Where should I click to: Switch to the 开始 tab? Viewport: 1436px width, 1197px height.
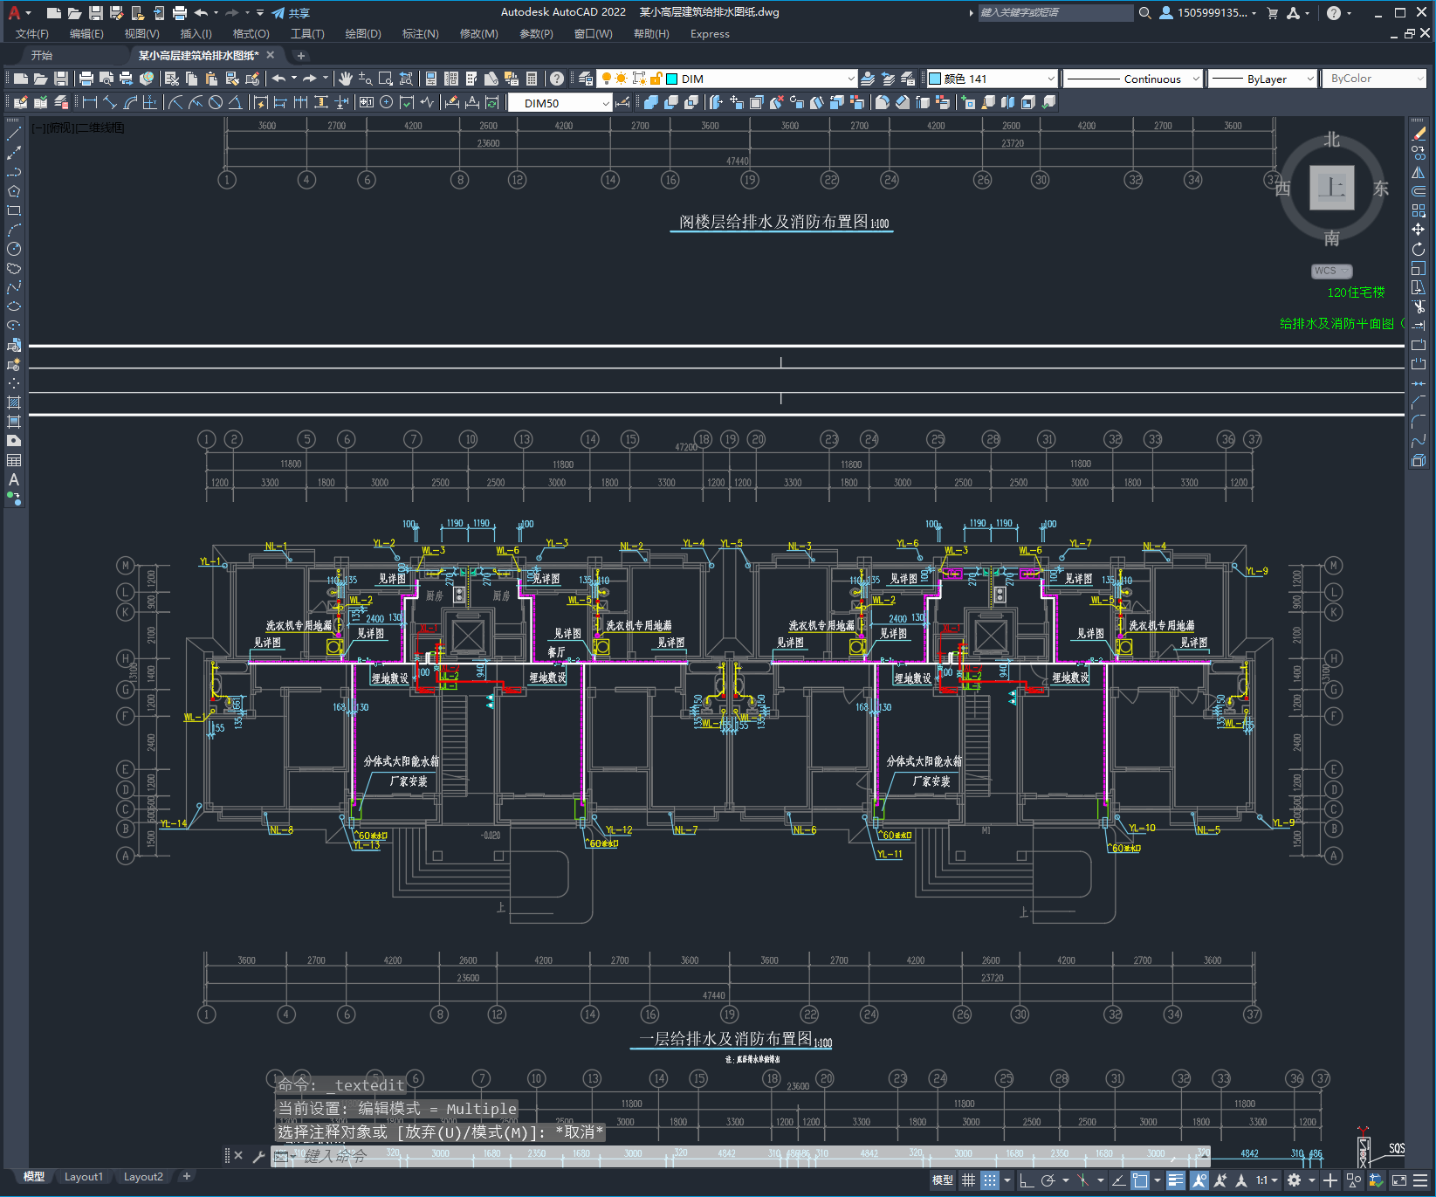pos(42,55)
